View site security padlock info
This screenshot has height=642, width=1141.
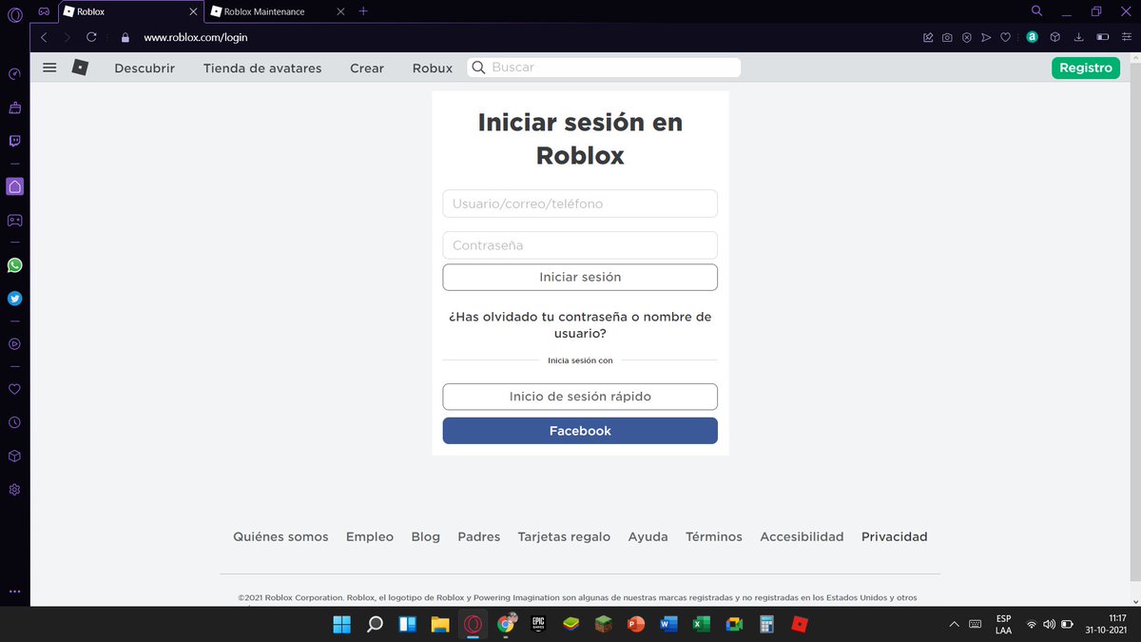[125, 38]
